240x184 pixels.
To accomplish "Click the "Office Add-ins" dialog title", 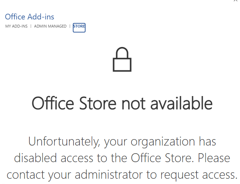I will pyautogui.click(x=29, y=17).
